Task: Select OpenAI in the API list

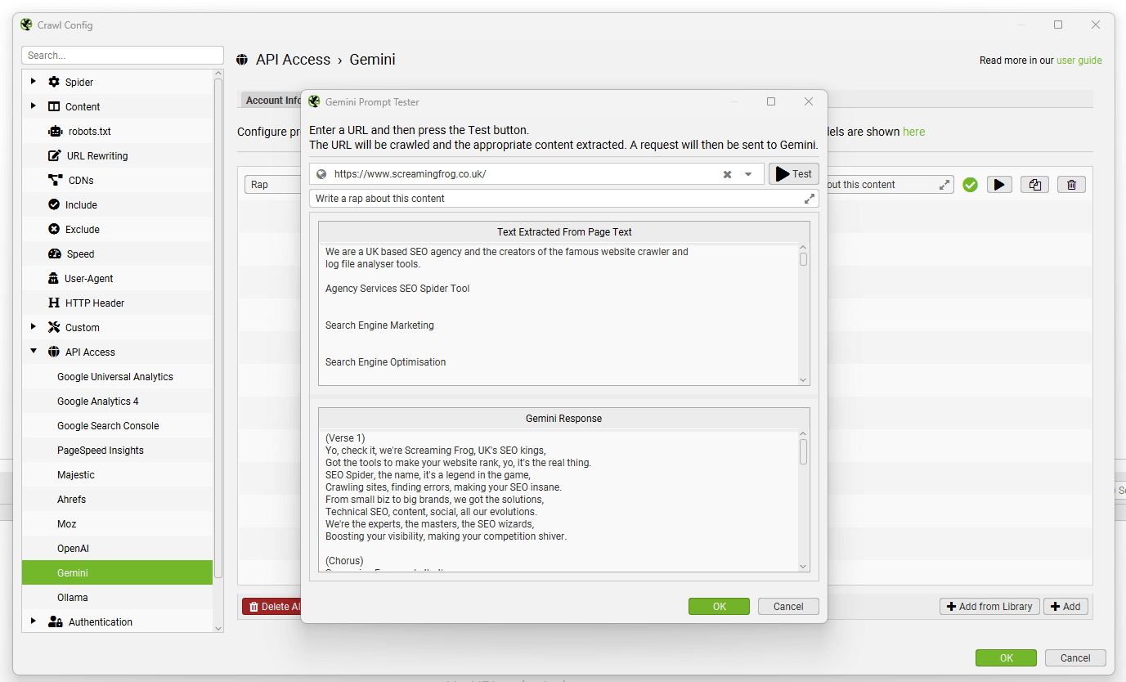Action: click(73, 549)
